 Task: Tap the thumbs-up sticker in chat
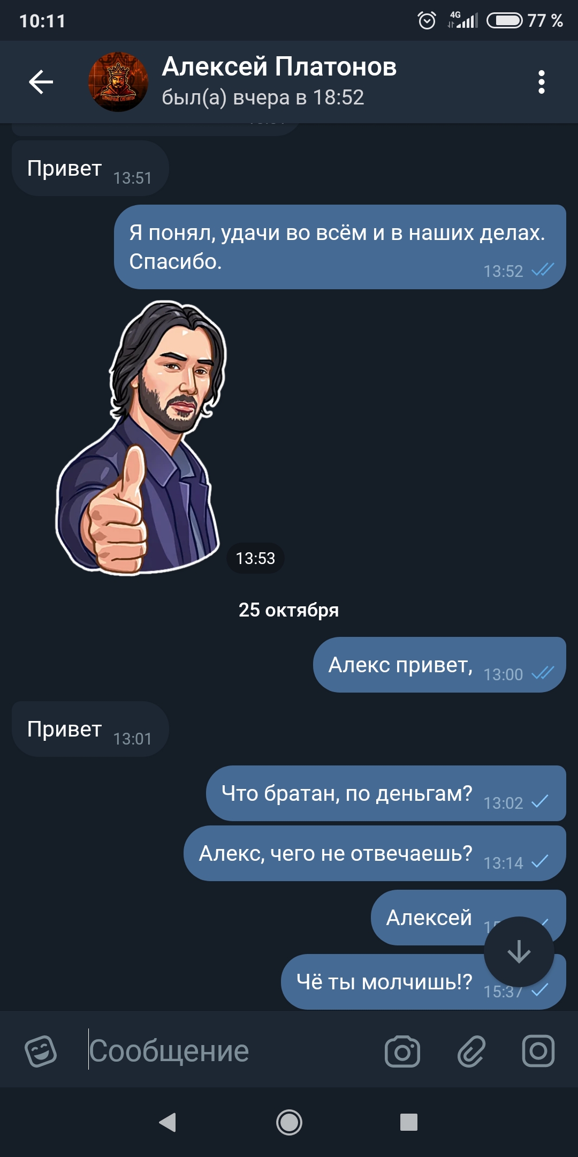pyautogui.click(x=142, y=438)
